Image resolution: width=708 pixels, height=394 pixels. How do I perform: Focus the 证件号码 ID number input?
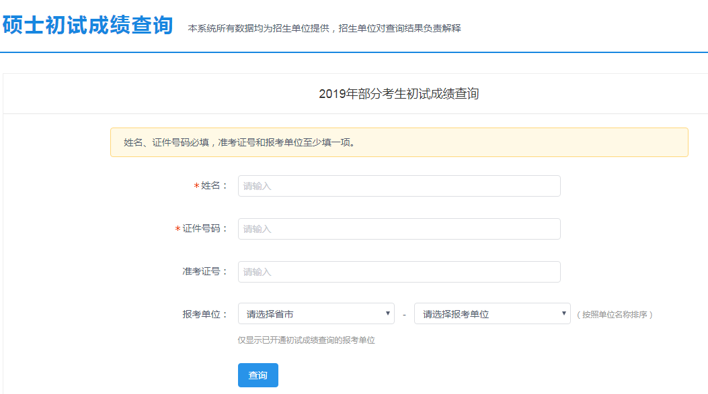point(399,229)
